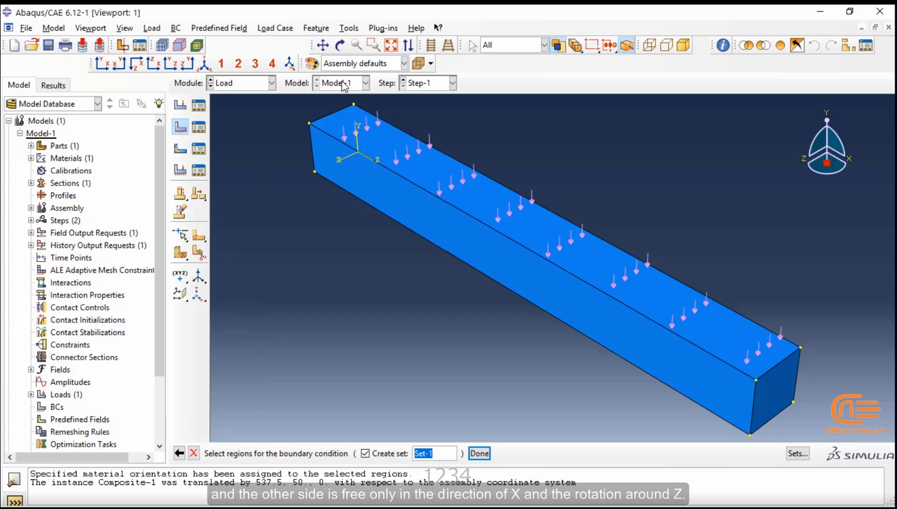Open the Module dropdown showing Load

coord(241,83)
